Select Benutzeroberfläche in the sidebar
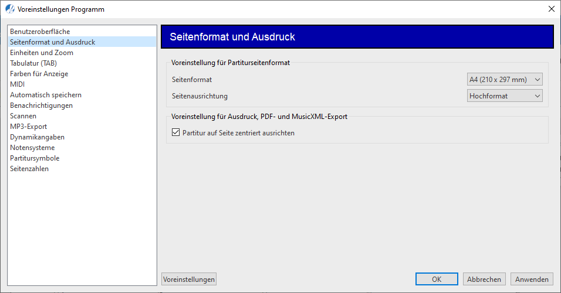The image size is (561, 293). click(40, 32)
